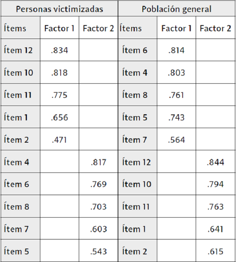
Task: Select the cell with .564
Action: coord(176,140)
